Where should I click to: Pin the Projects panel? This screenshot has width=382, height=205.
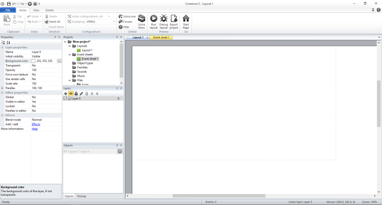click(x=117, y=37)
